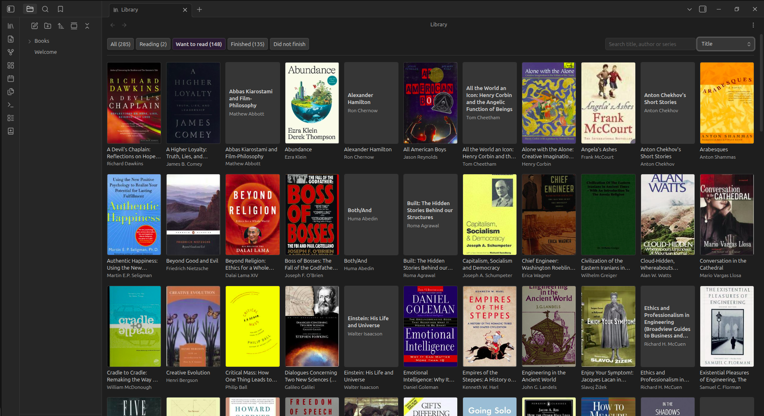
Task: Open the graph view ribbon icon
Action: (x=11, y=52)
